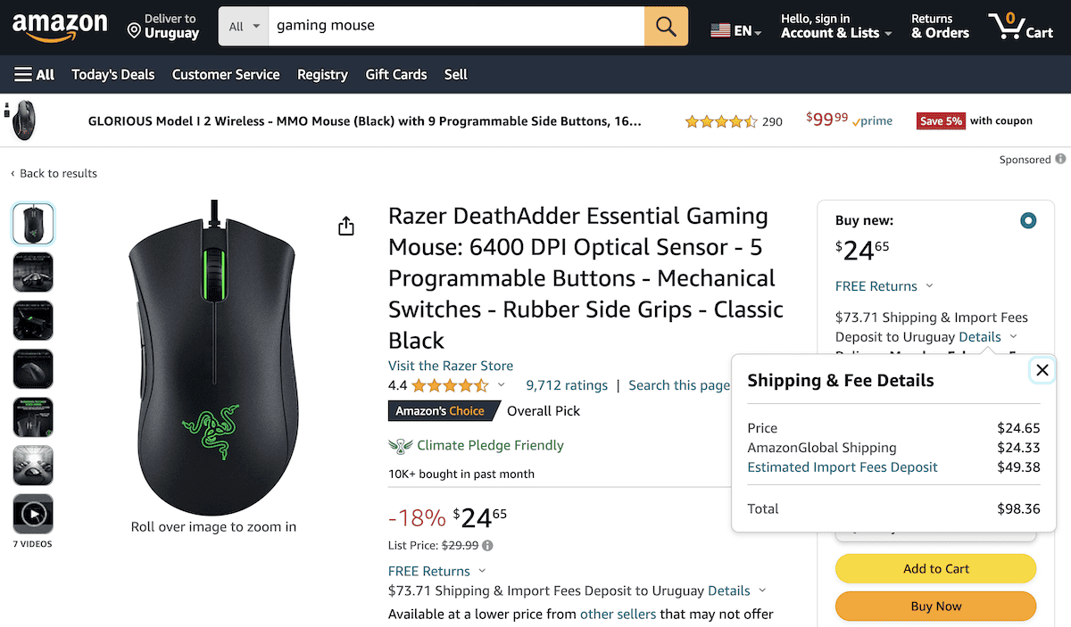Click the List Price info icon
1071x627 pixels.
point(487,546)
